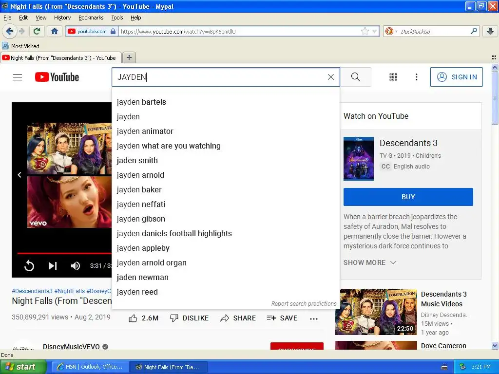Image resolution: width=499 pixels, height=374 pixels.
Task: Choose suggestion jayden bartels
Action: [226, 102]
